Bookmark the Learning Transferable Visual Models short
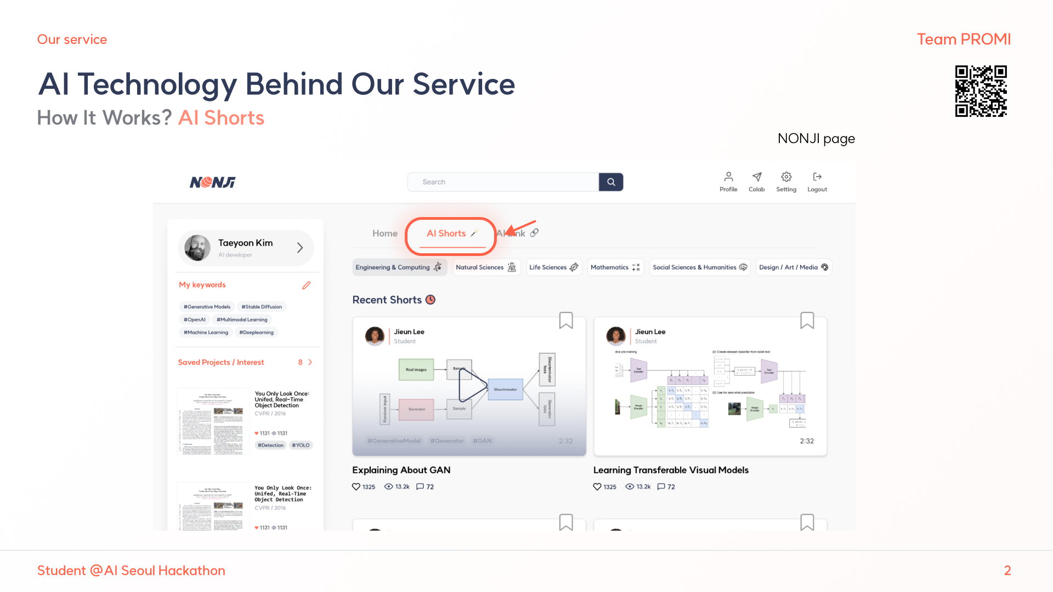This screenshot has width=1053, height=592. pos(807,321)
